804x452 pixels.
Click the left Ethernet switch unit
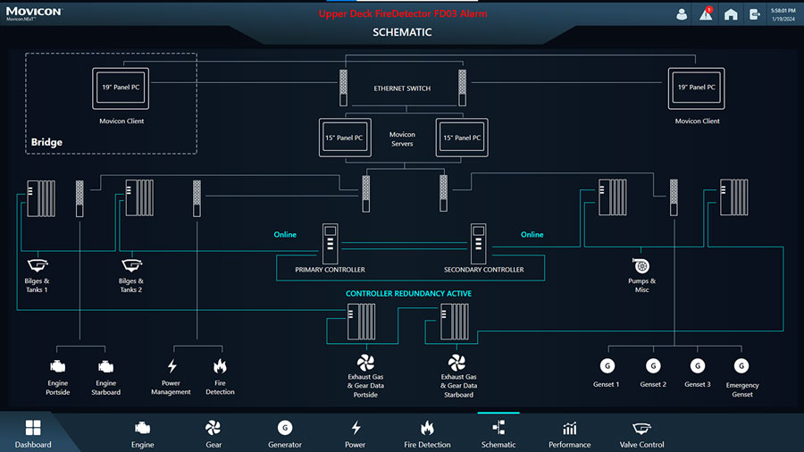tap(344, 88)
